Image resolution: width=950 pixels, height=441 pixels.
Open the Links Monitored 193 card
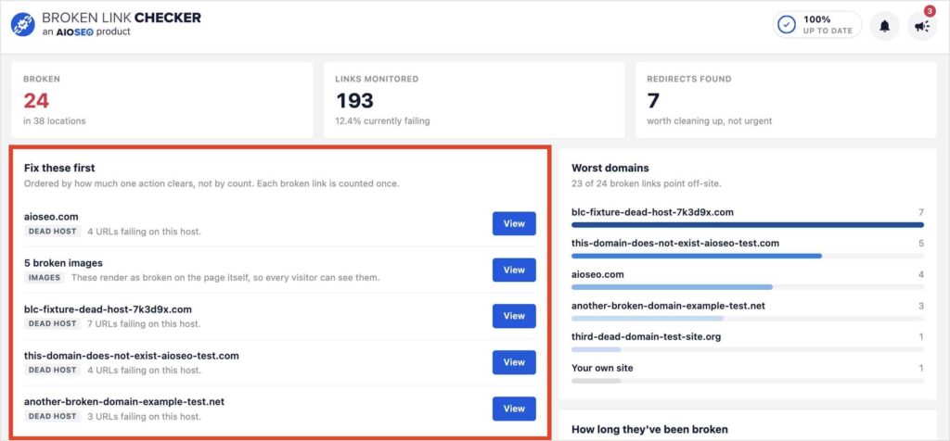474,100
